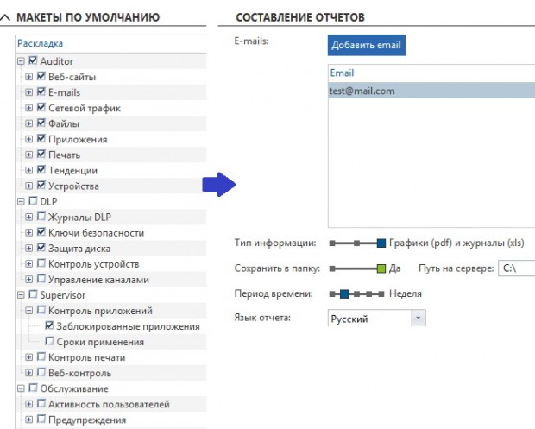Image resolution: width=535 pixels, height=429 pixels.
Task: Uncheck the Auditor checkbox
Action: pos(33,60)
